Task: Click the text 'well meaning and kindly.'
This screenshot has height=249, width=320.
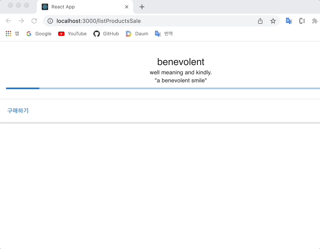Action: point(180,72)
